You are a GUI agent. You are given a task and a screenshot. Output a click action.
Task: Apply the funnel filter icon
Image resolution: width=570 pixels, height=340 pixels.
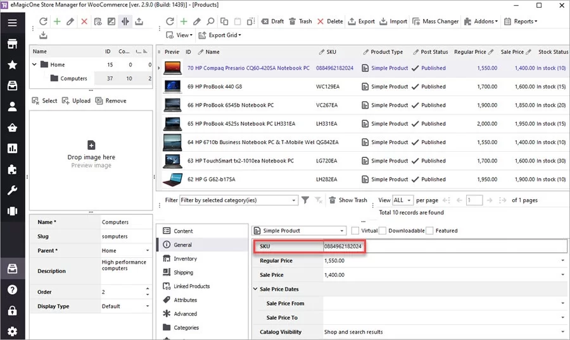[x=305, y=200]
